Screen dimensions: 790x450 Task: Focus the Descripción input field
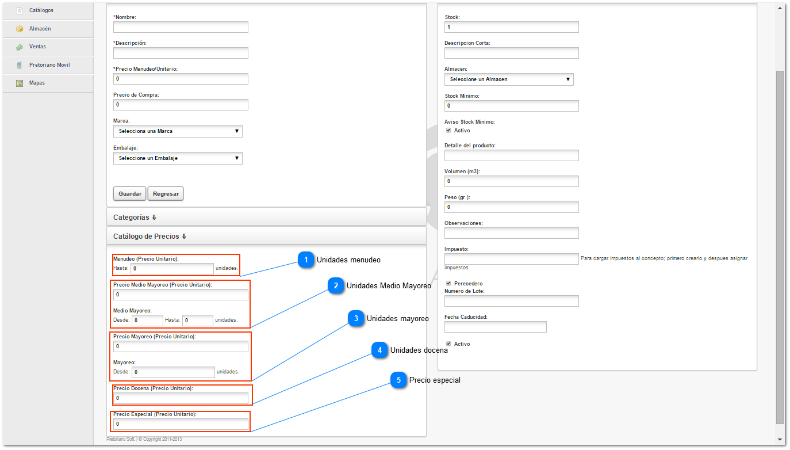coord(181,53)
